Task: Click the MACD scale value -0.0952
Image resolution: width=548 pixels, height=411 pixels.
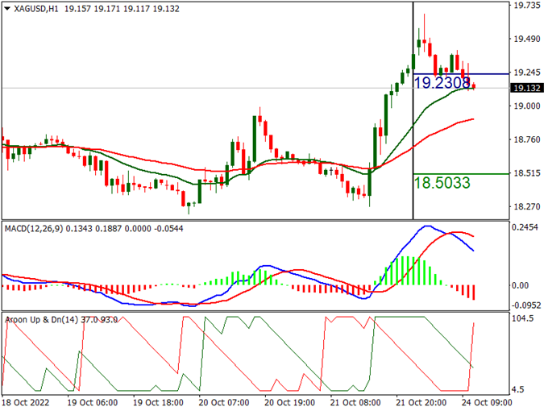Action: (x=526, y=305)
